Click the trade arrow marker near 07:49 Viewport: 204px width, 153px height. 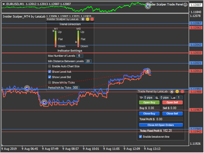click(x=44, y=103)
